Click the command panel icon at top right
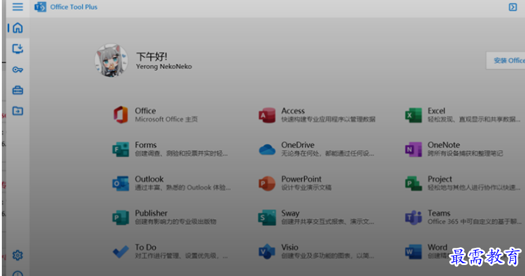 (513, 7)
